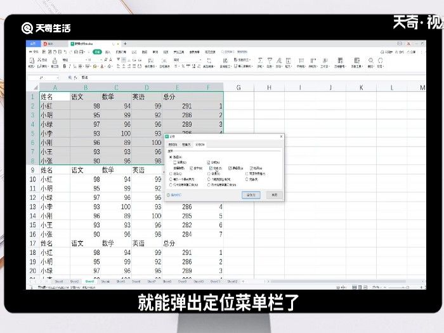Click the Conditional Formatting icon

point(225,61)
